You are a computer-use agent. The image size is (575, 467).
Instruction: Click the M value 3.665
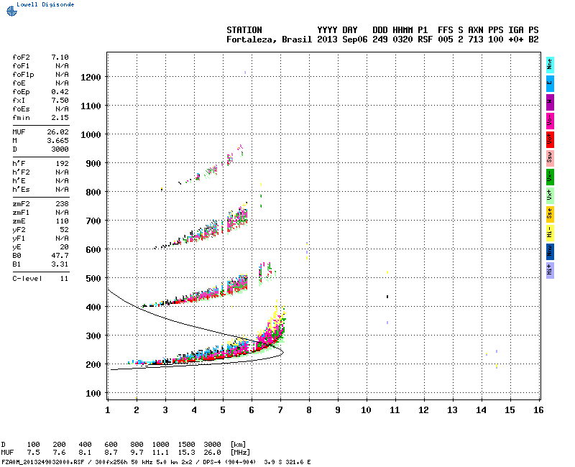(x=57, y=141)
